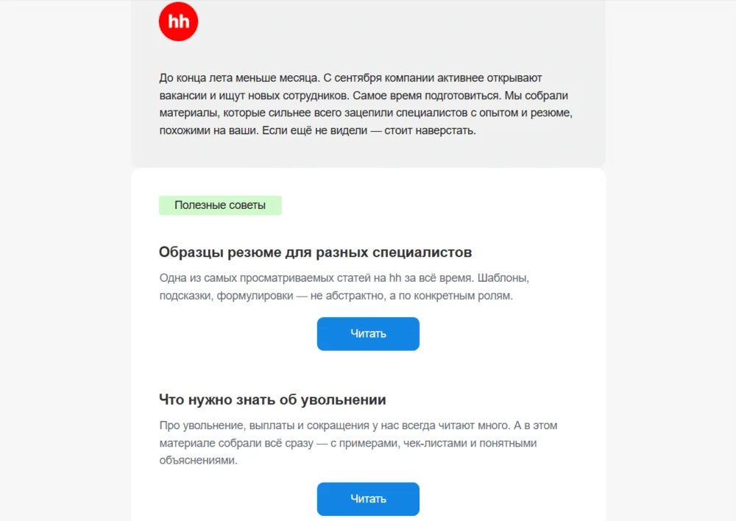Click the heading Что нужно знать об увольнении
This screenshot has height=521, width=736.
tap(273, 400)
